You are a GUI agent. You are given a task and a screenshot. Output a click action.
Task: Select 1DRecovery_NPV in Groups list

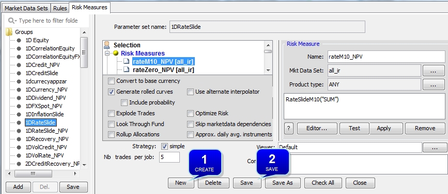(x=47, y=139)
